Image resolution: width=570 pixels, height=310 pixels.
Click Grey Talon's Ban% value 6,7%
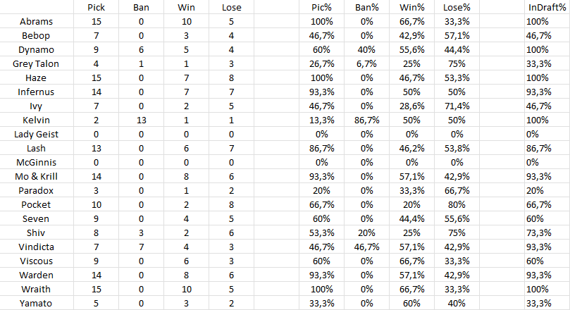[x=366, y=63]
